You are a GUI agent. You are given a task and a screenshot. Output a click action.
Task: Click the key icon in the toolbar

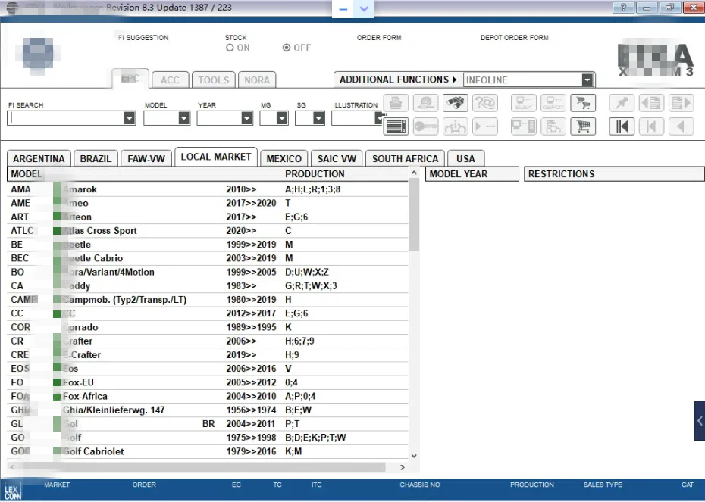pos(425,126)
